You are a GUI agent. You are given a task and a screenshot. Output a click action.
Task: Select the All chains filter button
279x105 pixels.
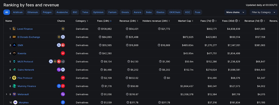click(7, 12)
